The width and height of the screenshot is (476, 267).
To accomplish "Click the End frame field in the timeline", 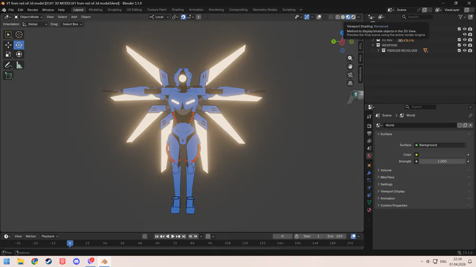I will tap(335, 236).
